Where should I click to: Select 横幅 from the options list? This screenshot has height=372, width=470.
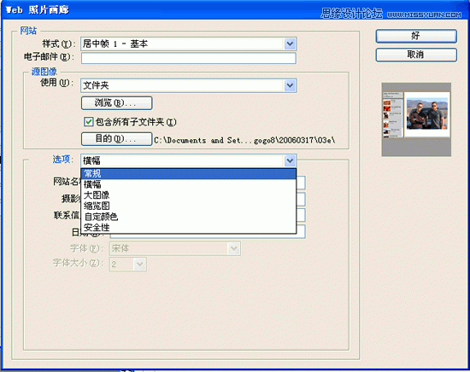189,184
